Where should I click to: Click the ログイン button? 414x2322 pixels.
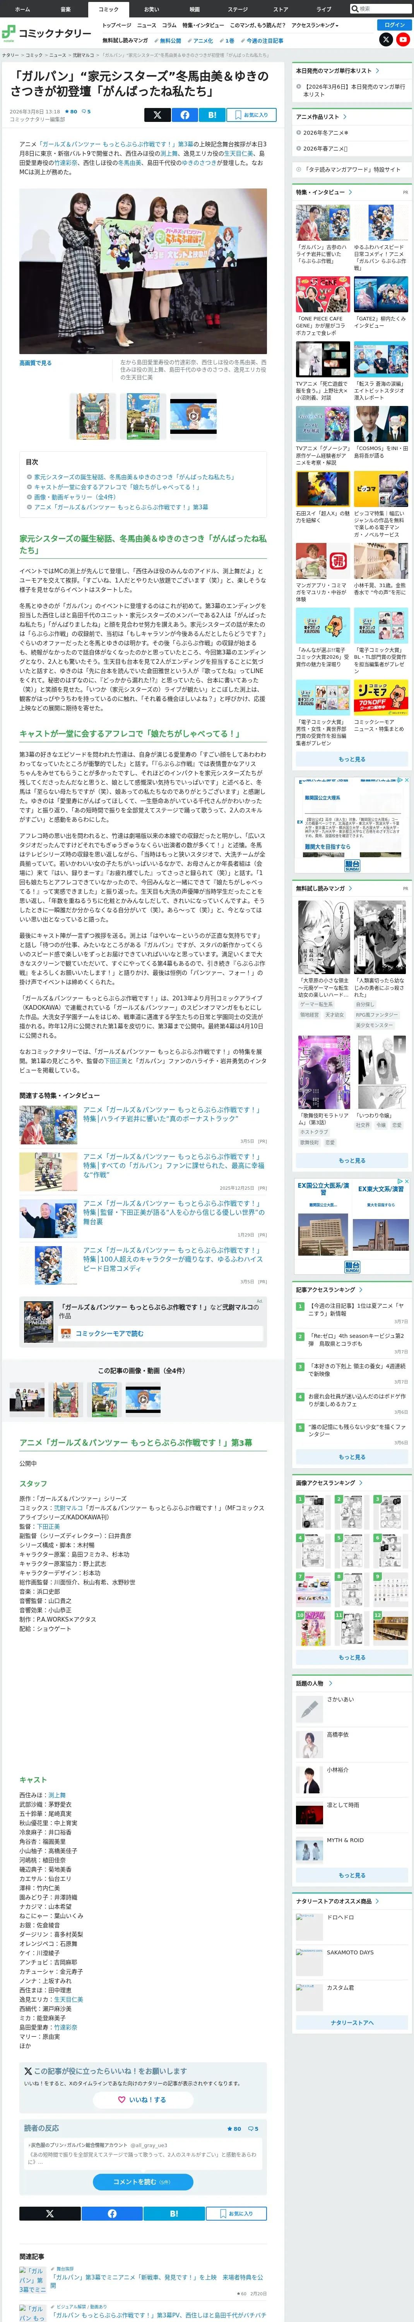pos(394,24)
